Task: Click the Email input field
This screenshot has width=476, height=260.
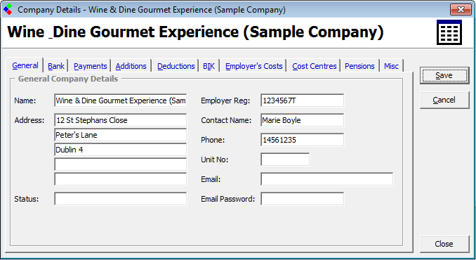Action: (x=326, y=179)
